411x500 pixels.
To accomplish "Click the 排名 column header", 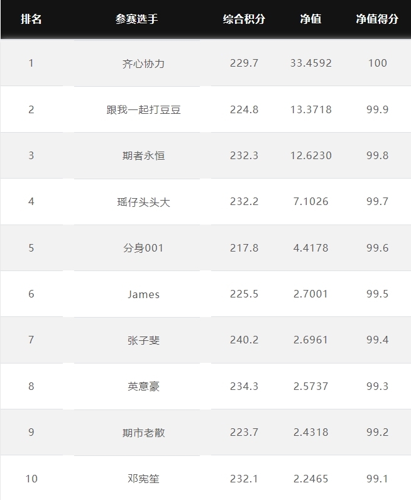I will tap(31, 19).
